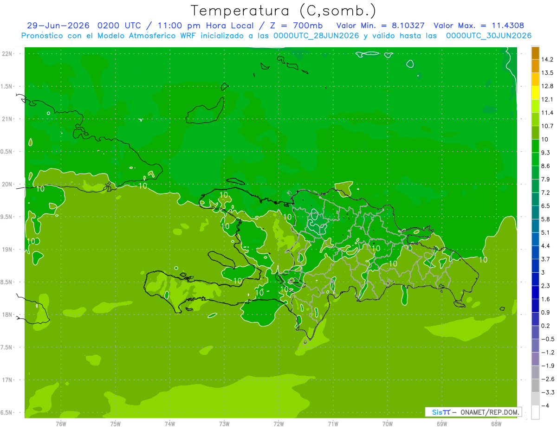Click the colorbar label "11.4"
This screenshot has height=430, width=557.
(548, 113)
